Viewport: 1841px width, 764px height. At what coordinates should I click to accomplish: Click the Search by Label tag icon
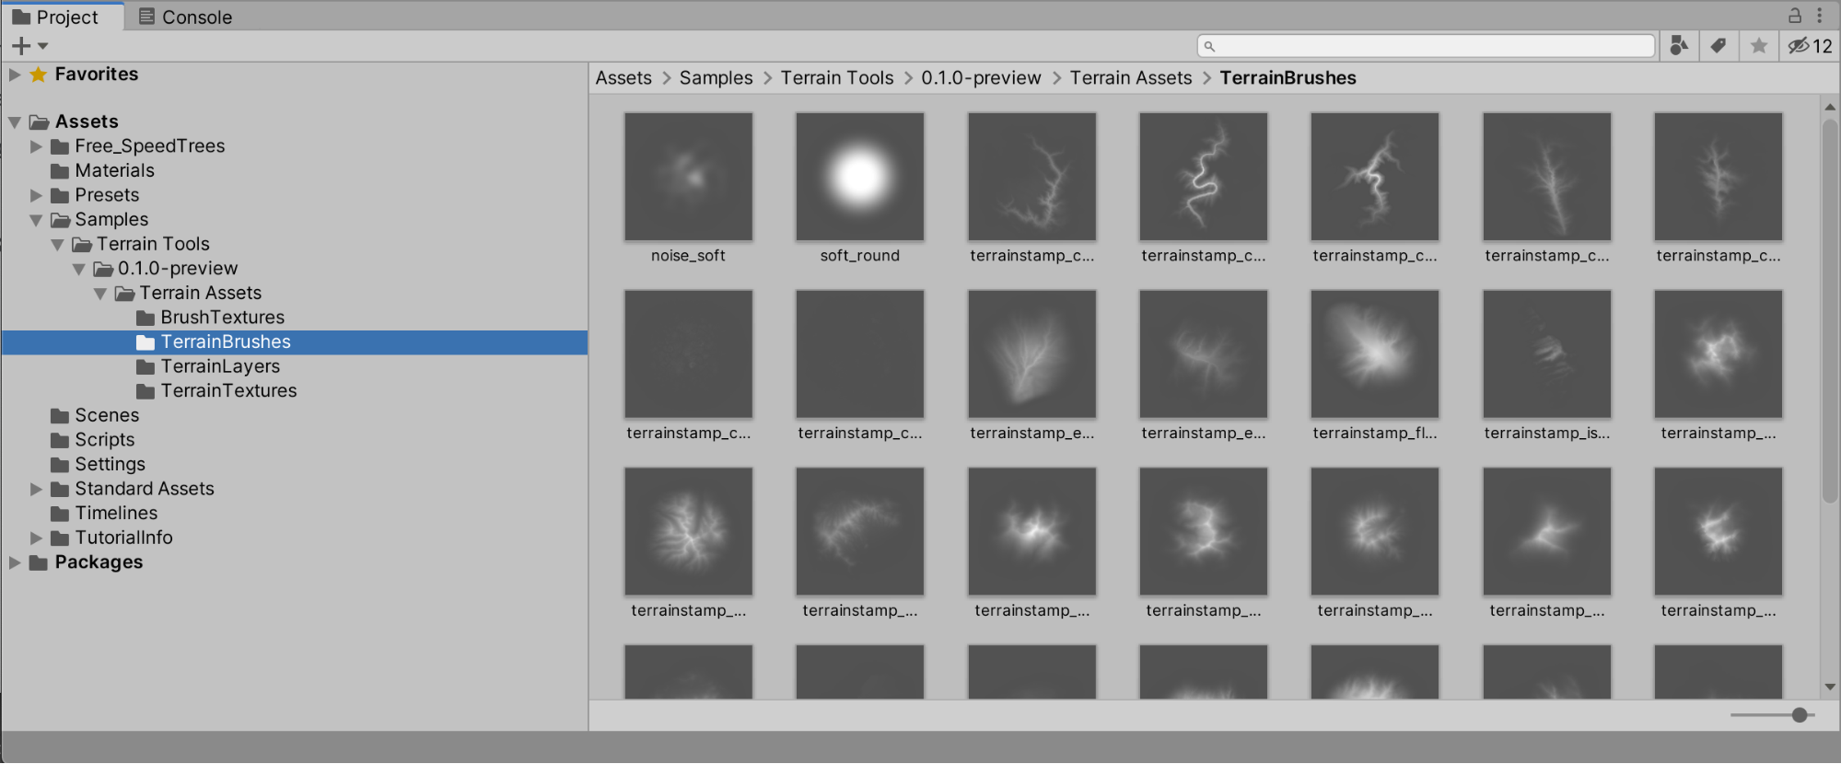pyautogui.click(x=1719, y=46)
